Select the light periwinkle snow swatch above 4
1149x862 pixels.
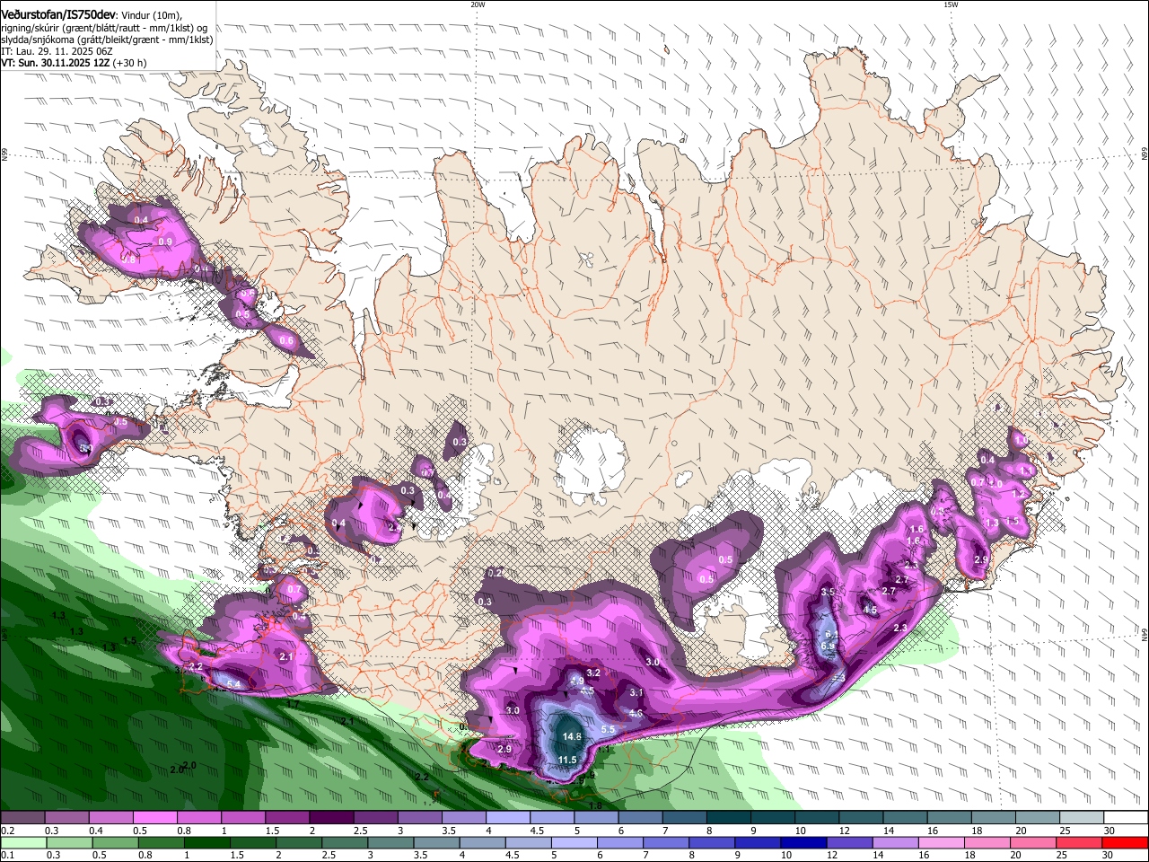pos(506,818)
